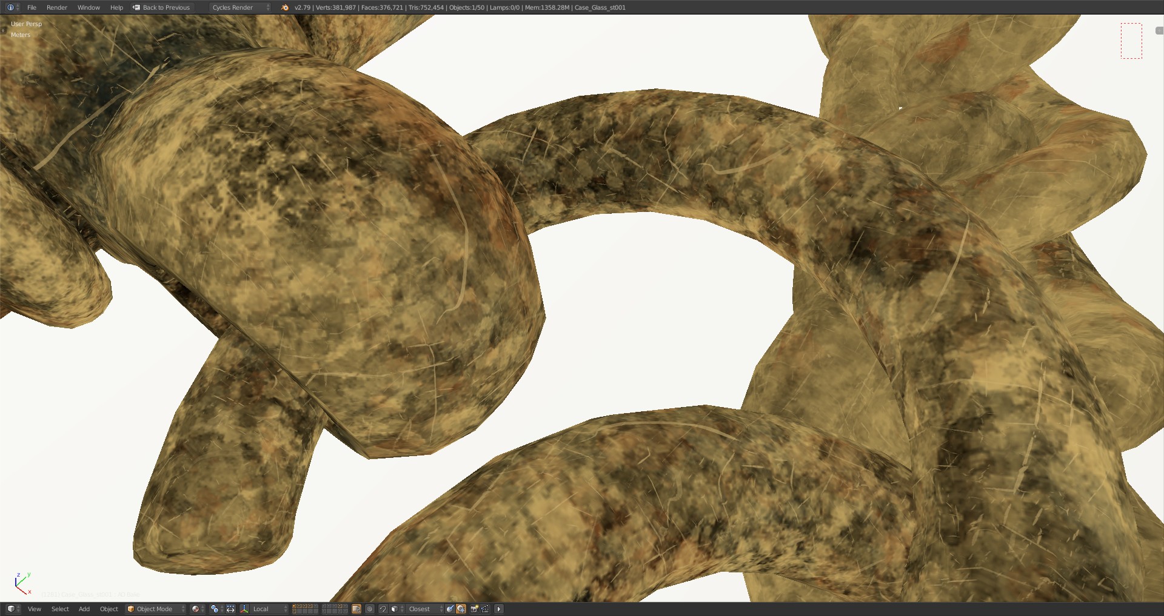The image size is (1164, 616).
Task: Click the OpenGL render animation clapper icon
Action: (x=486, y=609)
